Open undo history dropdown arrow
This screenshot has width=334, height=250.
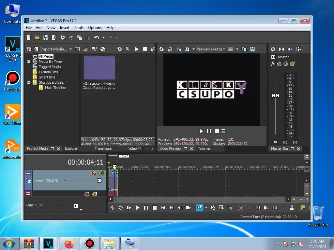(103, 37)
